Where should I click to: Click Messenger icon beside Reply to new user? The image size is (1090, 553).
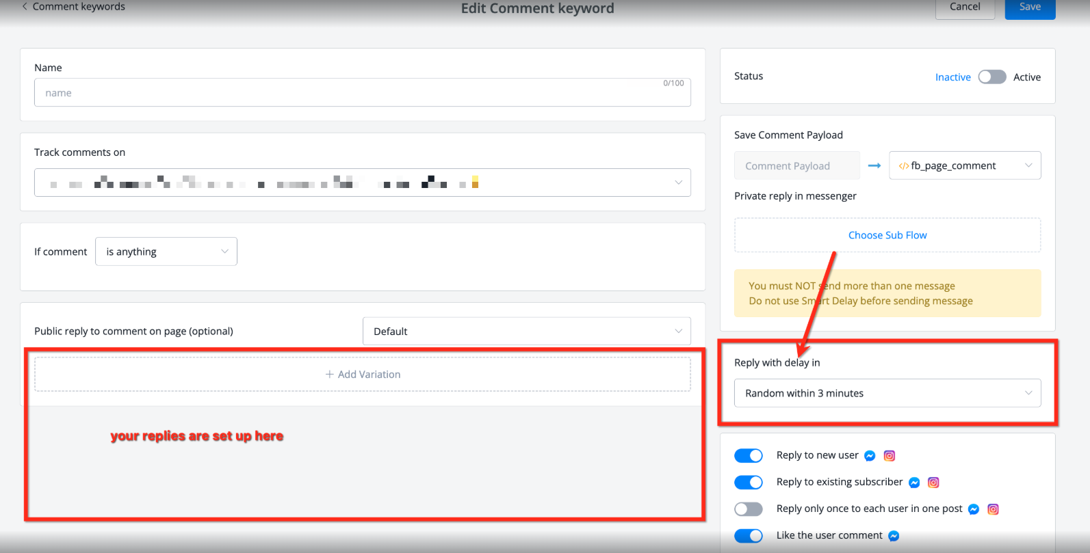click(870, 456)
